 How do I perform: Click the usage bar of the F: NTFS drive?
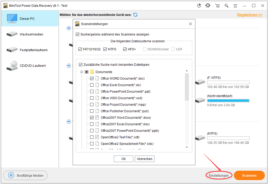tap(228, 82)
